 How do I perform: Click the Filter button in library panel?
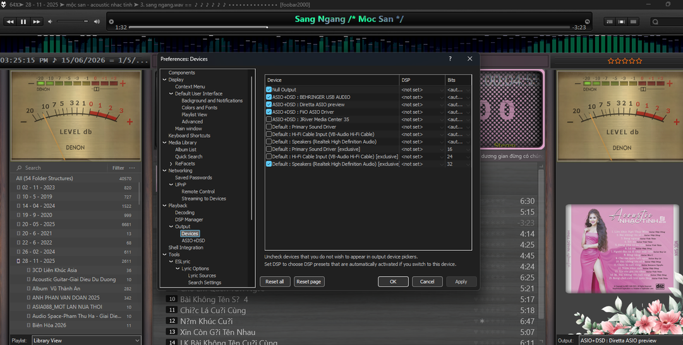(x=118, y=167)
